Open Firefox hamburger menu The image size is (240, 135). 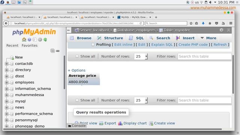tap(231, 23)
